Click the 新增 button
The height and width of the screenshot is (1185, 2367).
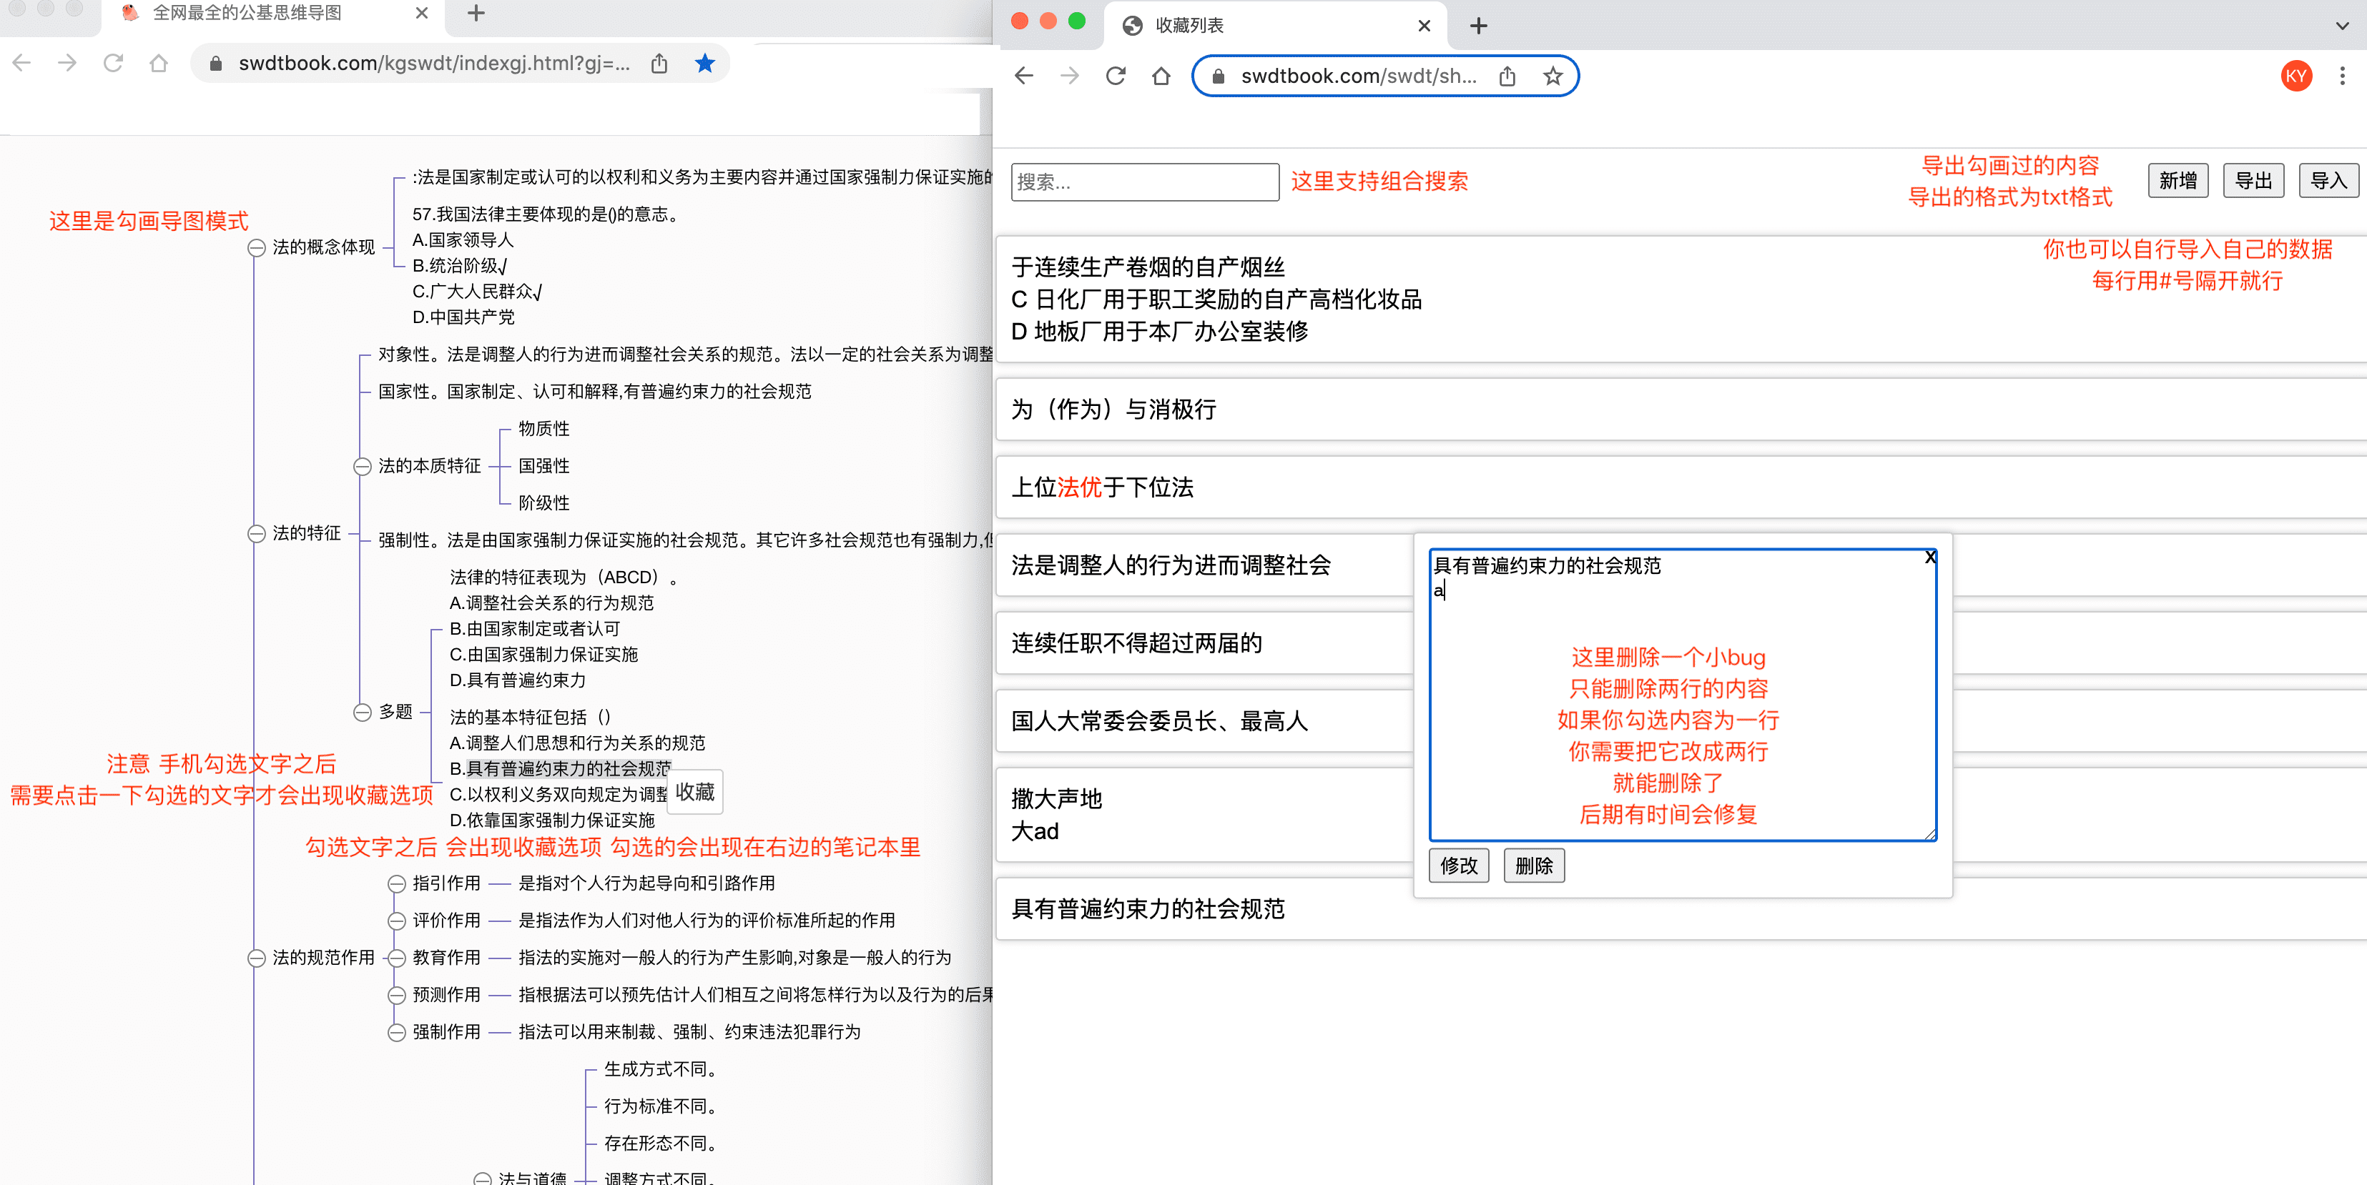pos(2177,180)
